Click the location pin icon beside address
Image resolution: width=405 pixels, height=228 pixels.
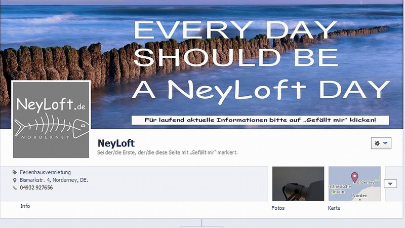click(x=15, y=180)
